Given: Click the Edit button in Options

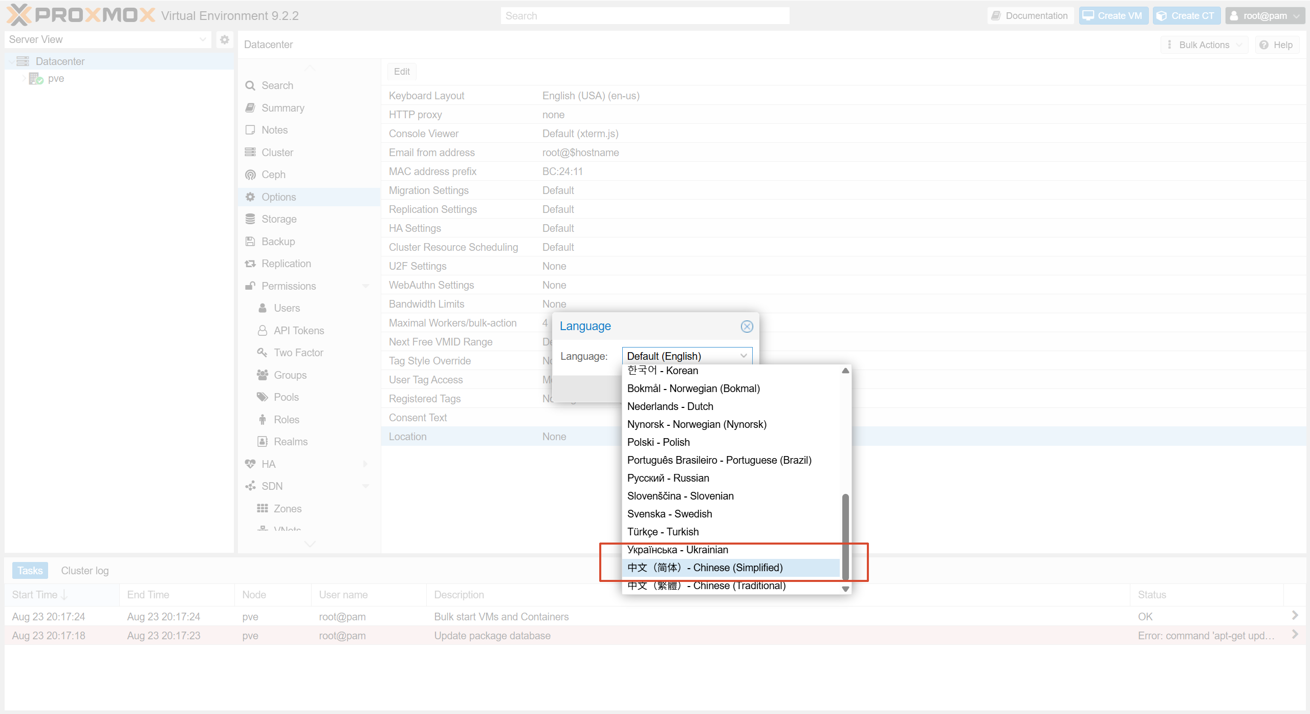Looking at the screenshot, I should 402,72.
